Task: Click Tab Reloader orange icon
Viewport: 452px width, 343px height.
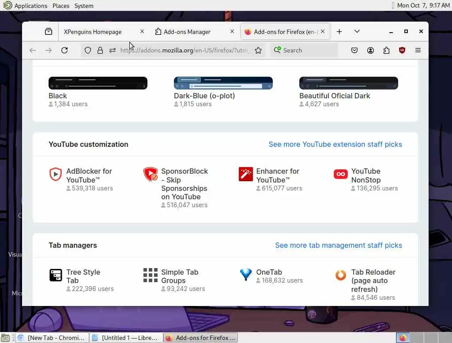Action: tap(340, 275)
